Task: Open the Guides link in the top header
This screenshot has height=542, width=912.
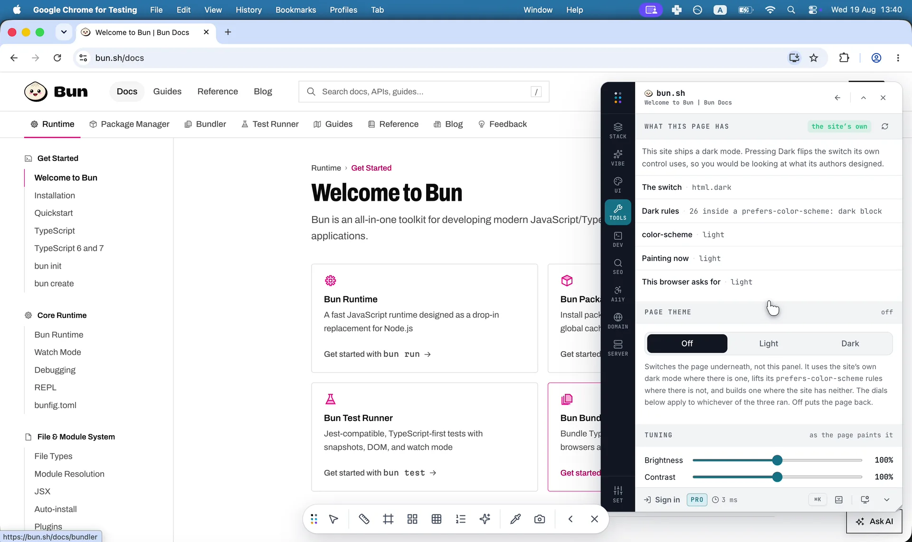Action: (x=167, y=92)
